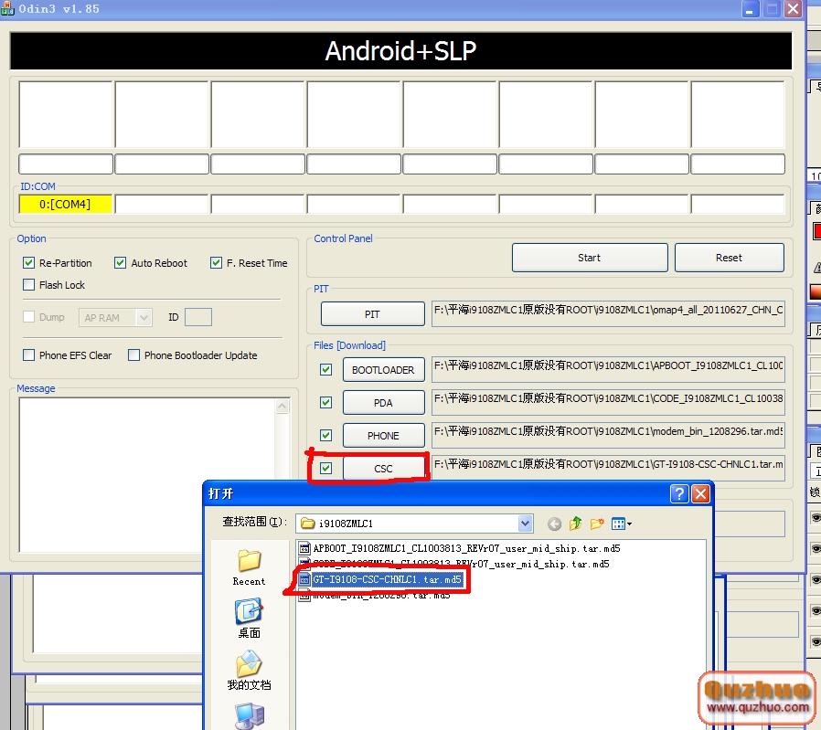Enable the Phone Bootloader Update checkbox
This screenshot has height=730, width=821.
pyautogui.click(x=134, y=355)
